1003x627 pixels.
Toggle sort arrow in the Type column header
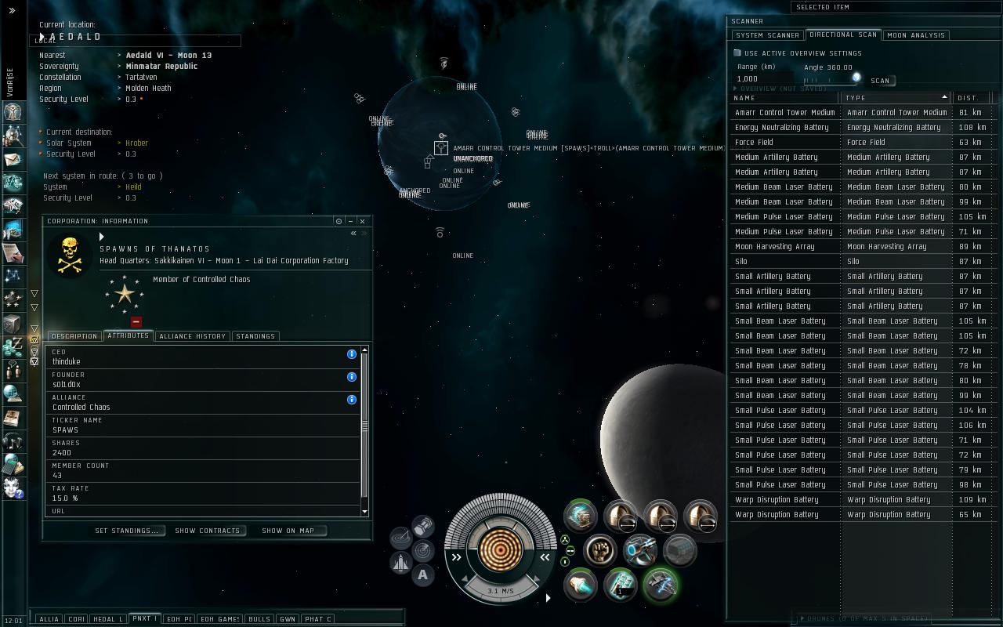(x=944, y=97)
